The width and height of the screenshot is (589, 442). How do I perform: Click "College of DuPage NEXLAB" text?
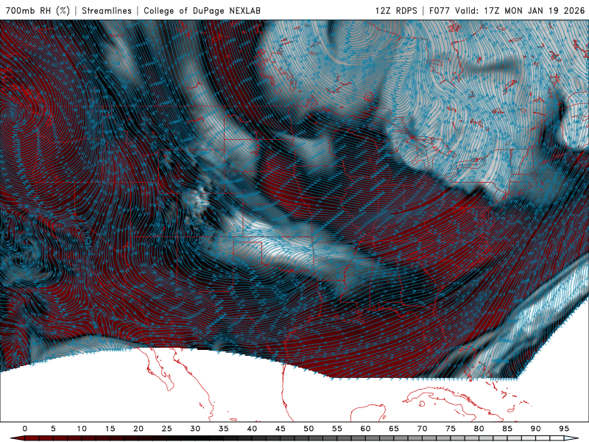coord(202,10)
